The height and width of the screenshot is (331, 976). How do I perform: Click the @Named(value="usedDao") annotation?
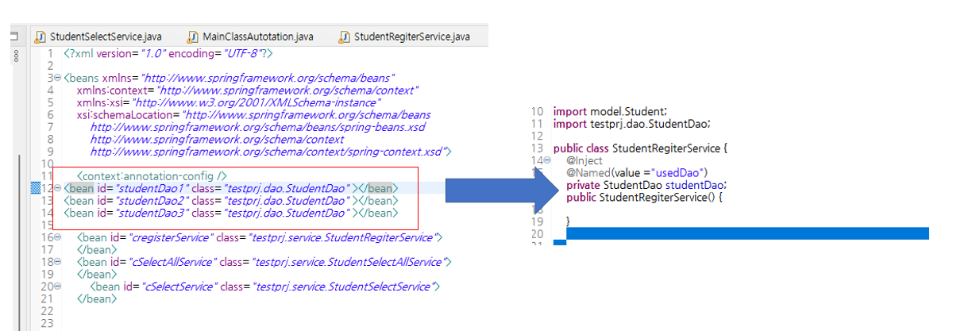pos(637,173)
